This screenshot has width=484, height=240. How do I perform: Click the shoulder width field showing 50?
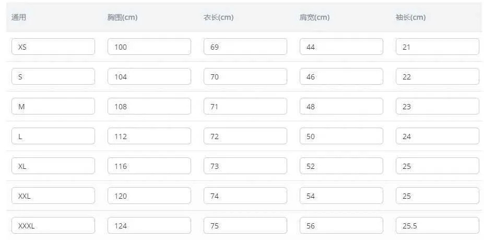pos(341,136)
